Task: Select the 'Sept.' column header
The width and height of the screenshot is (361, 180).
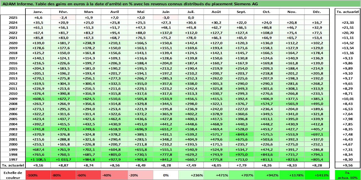Action: pyautogui.click(x=241, y=12)
